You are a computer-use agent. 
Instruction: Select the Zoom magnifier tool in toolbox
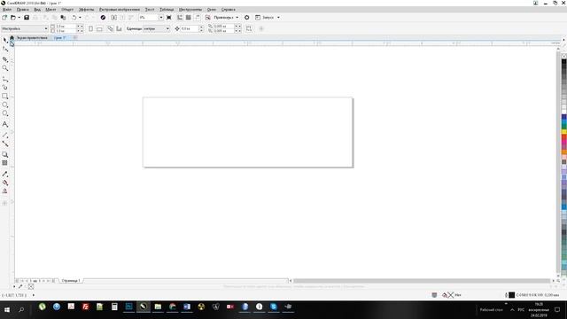[x=5, y=68]
